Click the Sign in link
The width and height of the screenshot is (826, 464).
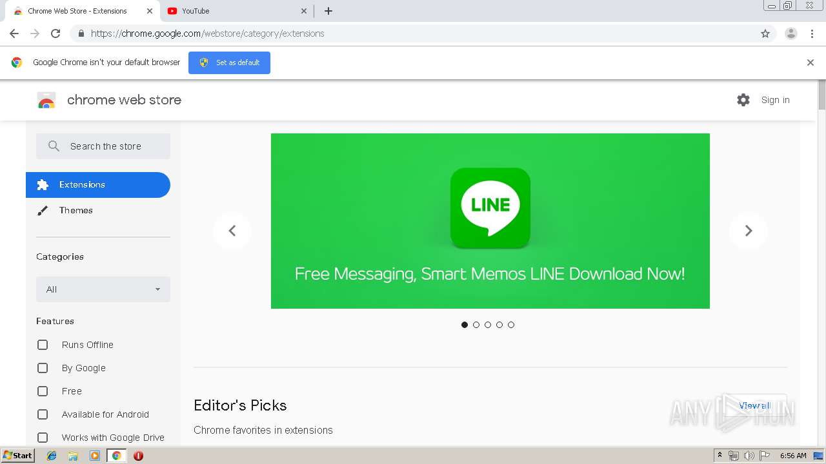pos(776,100)
